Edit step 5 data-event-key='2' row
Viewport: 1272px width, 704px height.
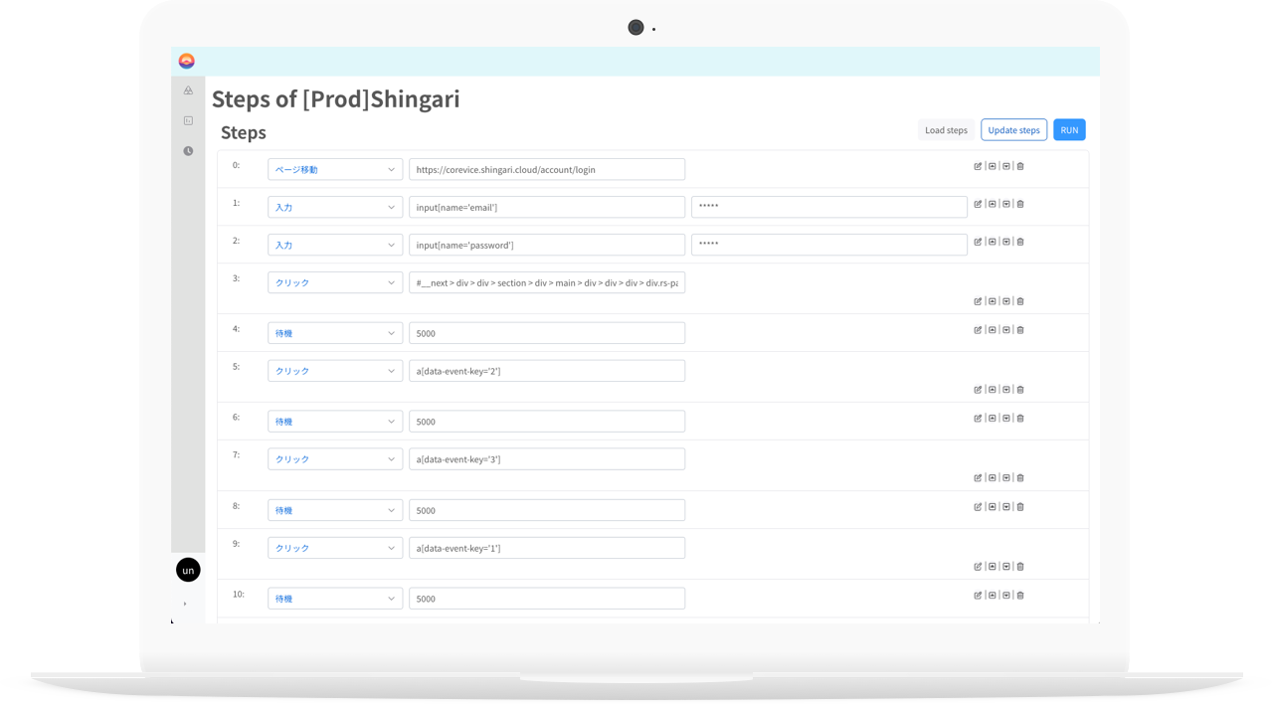[x=978, y=390]
